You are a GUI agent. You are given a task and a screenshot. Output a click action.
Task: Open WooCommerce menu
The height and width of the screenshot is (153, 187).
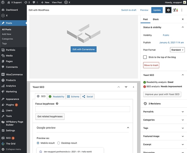[14, 75]
